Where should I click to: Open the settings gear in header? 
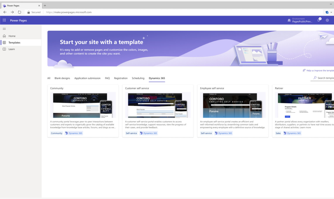328,20
